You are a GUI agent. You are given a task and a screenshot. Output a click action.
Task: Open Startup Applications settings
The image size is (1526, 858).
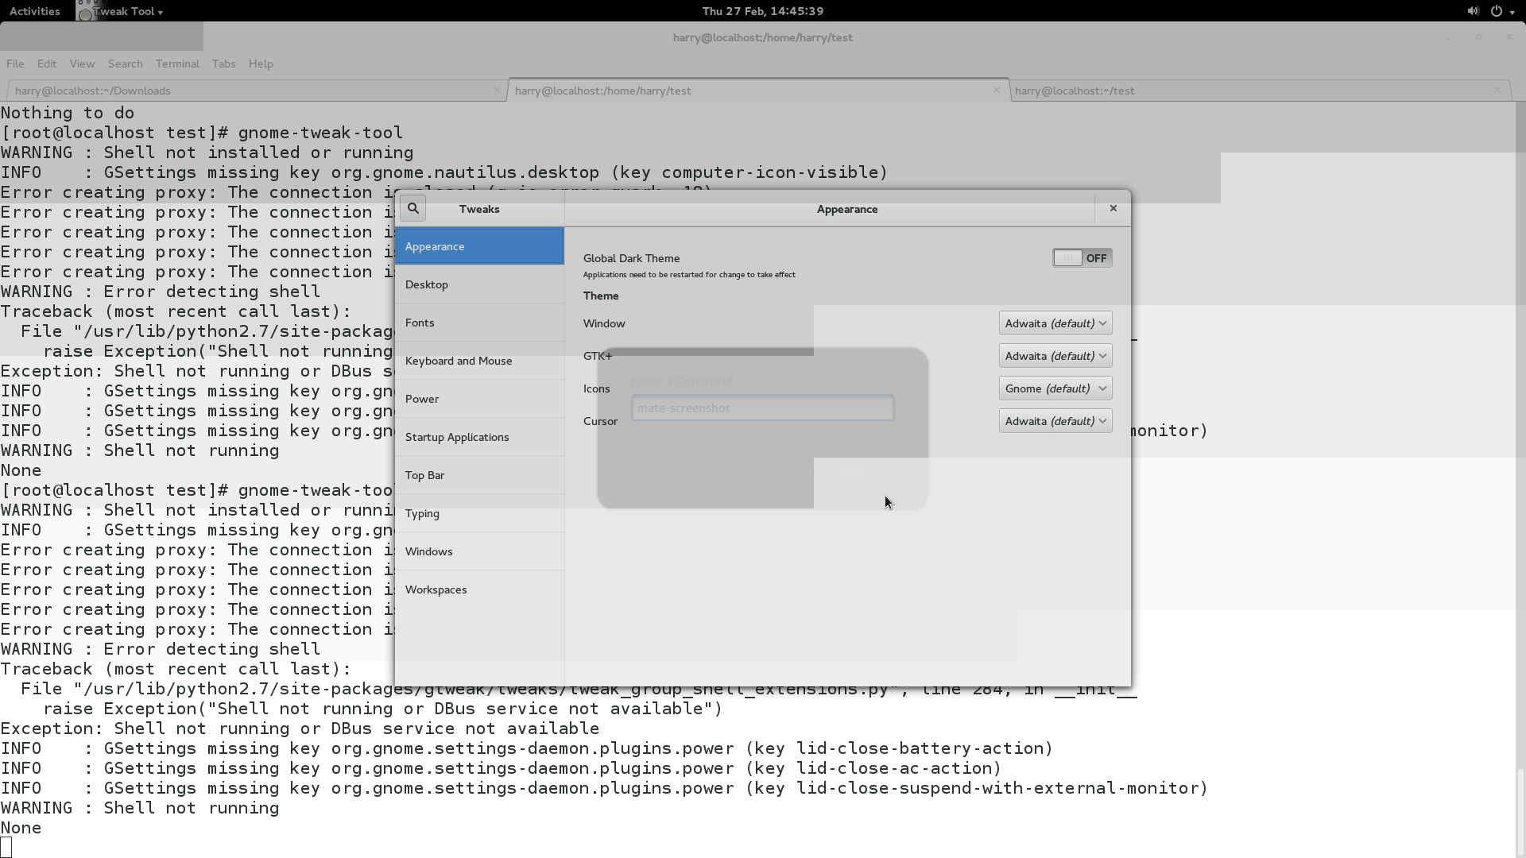click(x=479, y=437)
